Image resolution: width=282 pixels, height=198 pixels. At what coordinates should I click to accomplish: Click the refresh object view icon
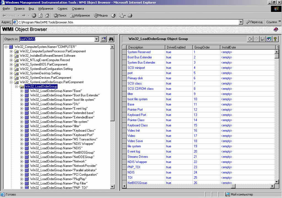[x=269, y=39]
